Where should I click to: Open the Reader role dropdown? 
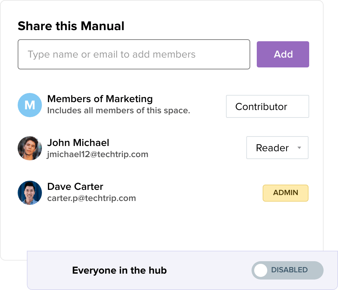277,148
